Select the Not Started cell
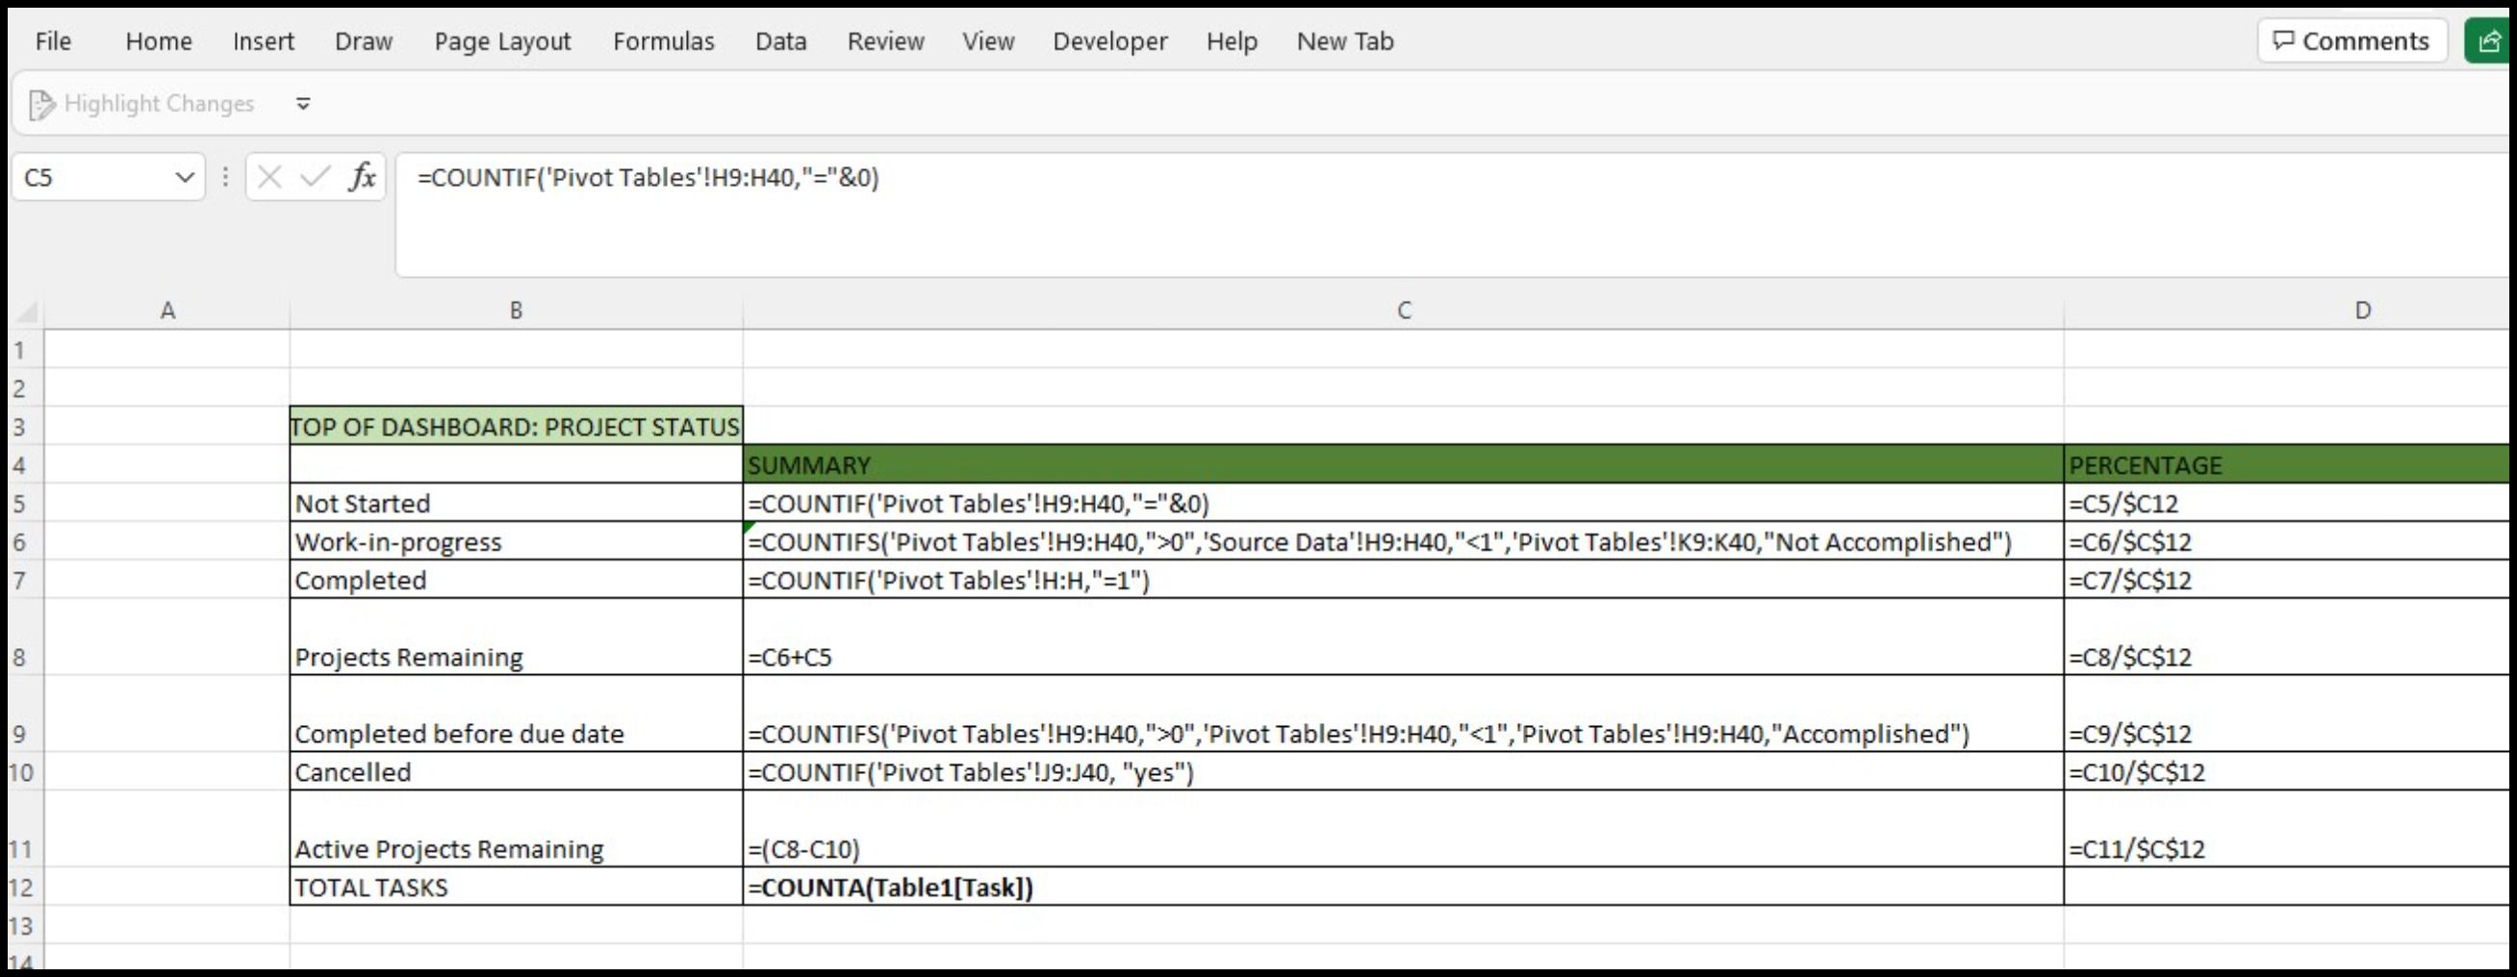The image size is (2517, 977). tap(516, 503)
